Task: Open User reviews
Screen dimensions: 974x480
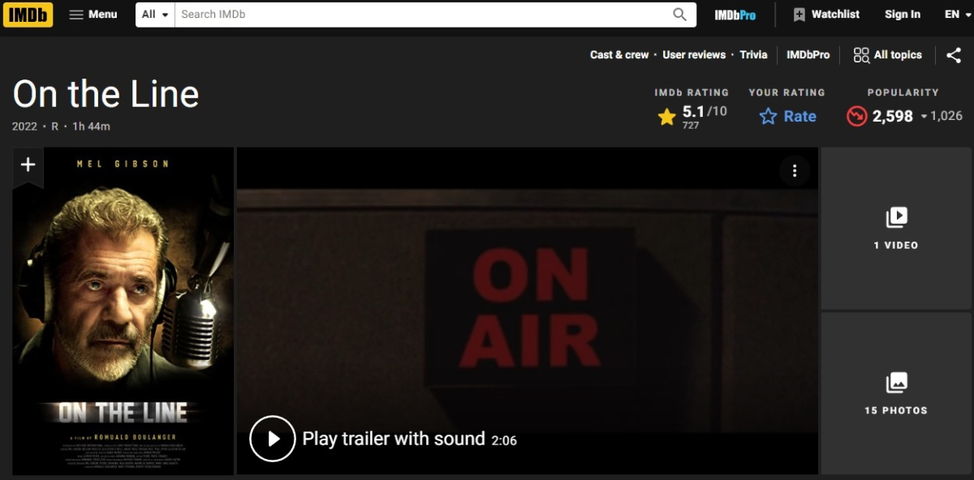Action: click(x=694, y=55)
